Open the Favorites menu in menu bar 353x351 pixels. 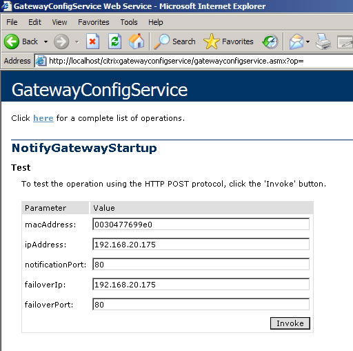tap(94, 22)
